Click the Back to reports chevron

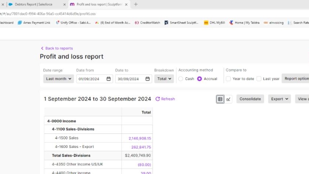pos(42,48)
